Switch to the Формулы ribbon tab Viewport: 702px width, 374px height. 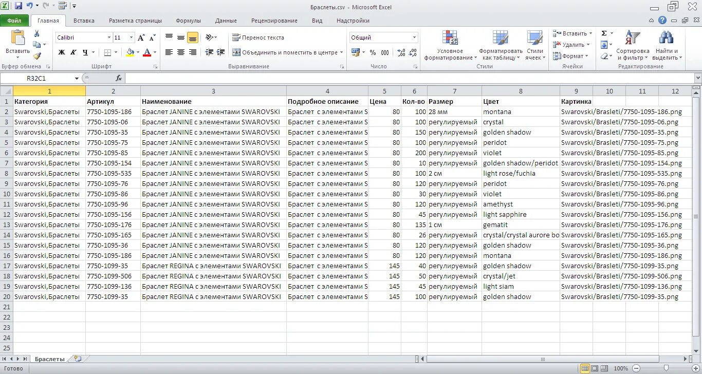pyautogui.click(x=188, y=21)
